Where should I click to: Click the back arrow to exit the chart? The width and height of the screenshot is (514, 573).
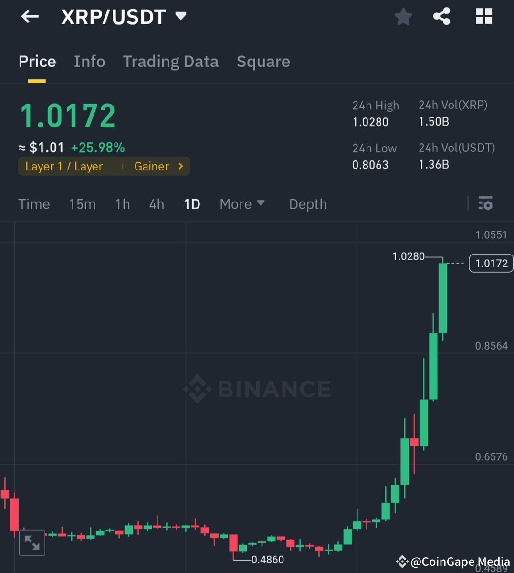pyautogui.click(x=30, y=16)
